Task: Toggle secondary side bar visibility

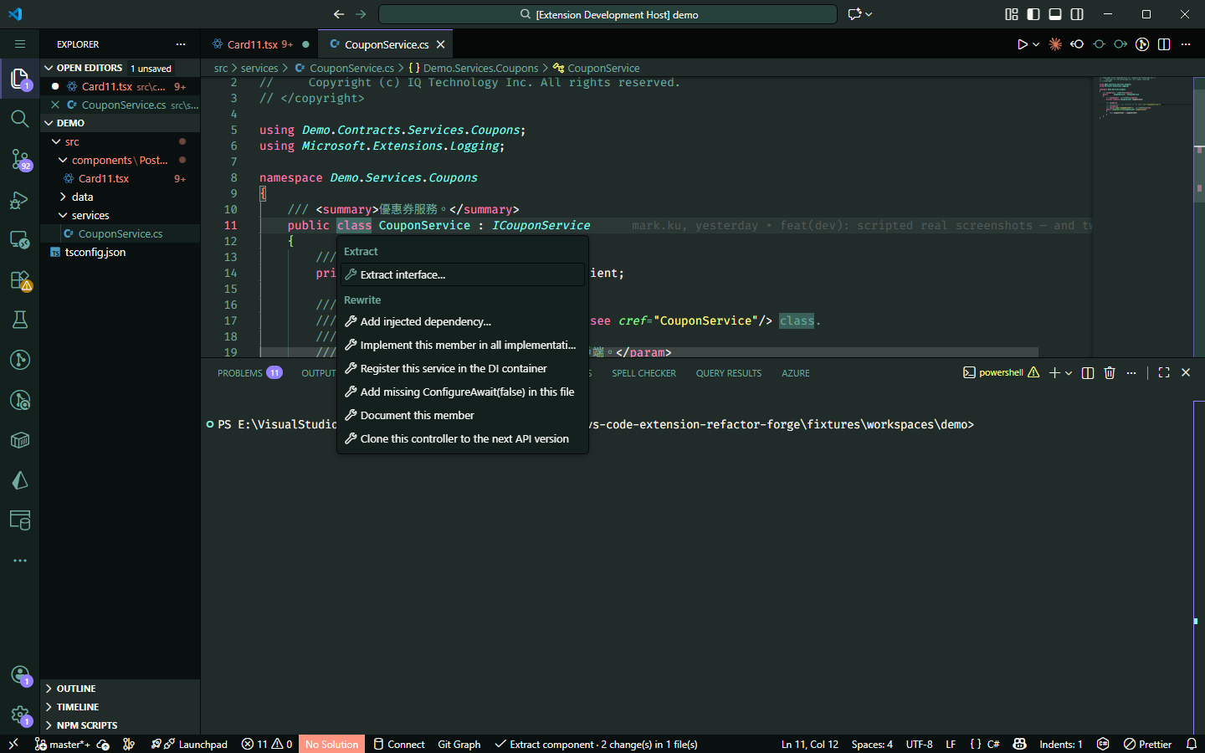Action: [1077, 14]
